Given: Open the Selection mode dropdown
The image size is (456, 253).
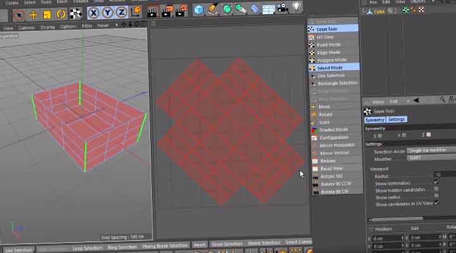Looking at the screenshot, I should point(431,151).
